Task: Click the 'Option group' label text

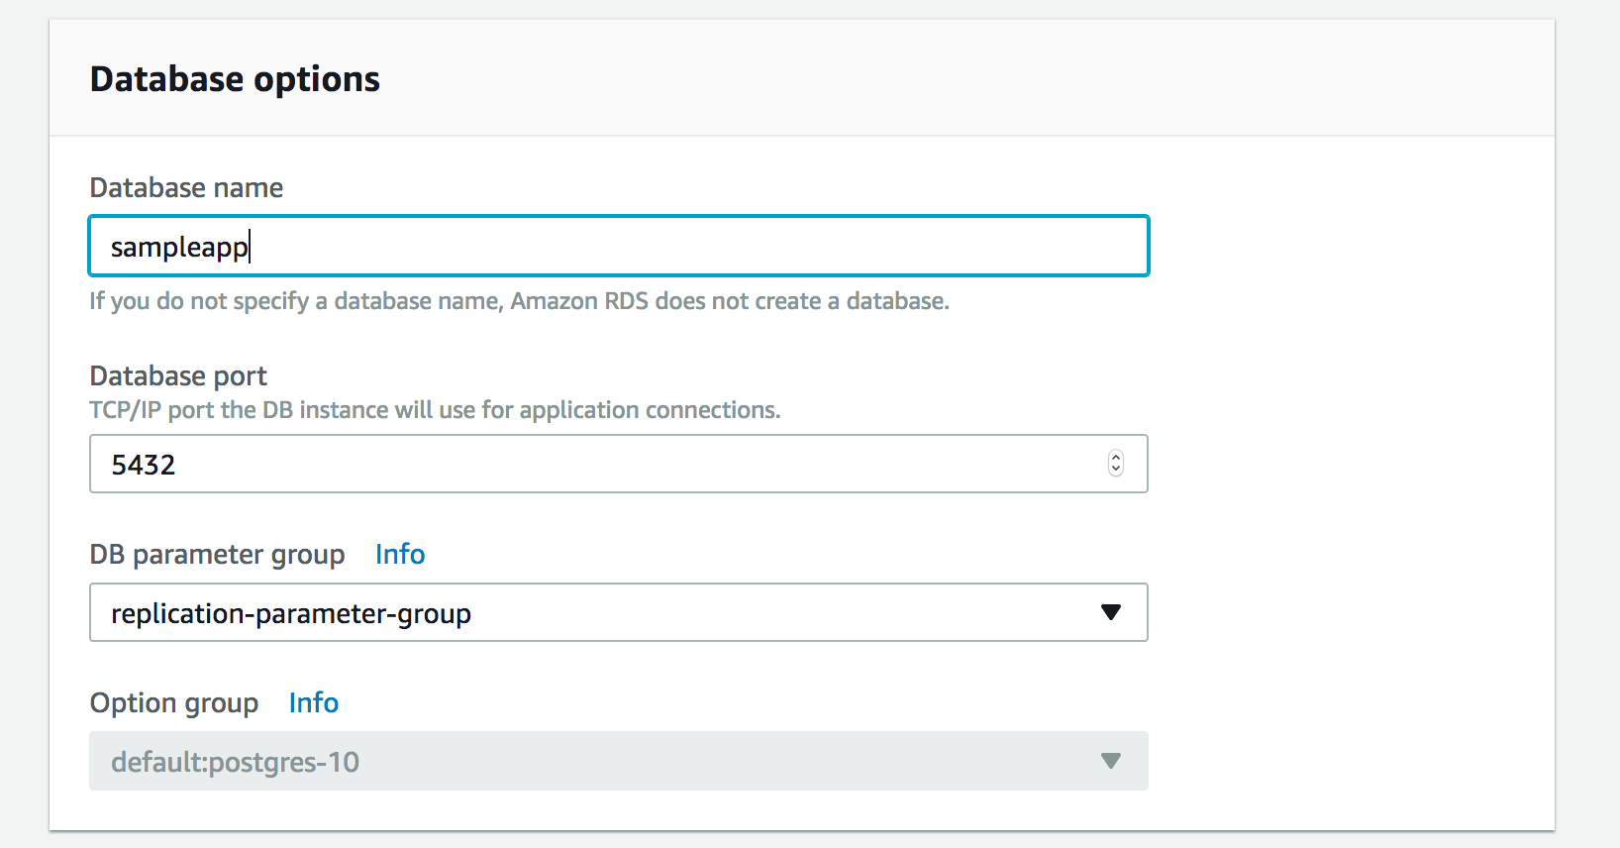Action: [x=174, y=703]
